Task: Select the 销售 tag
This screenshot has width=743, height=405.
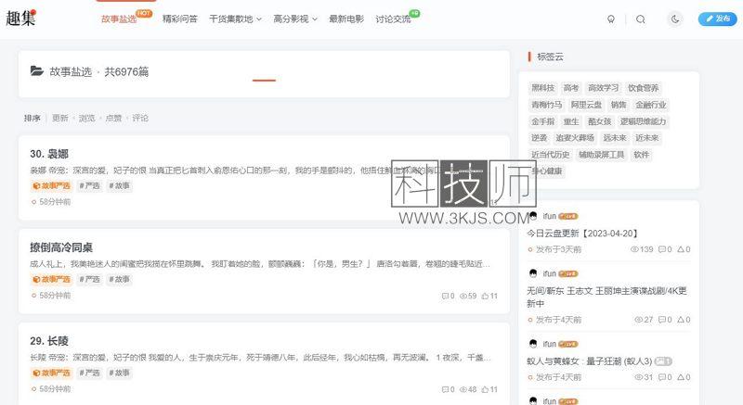Action: pos(619,105)
